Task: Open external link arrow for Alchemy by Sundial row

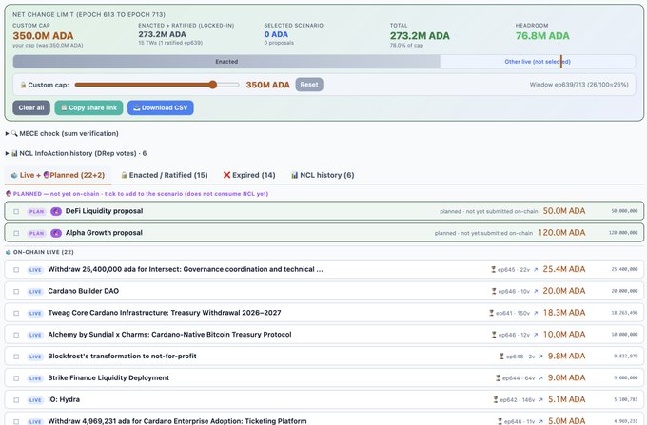Action: [536, 335]
